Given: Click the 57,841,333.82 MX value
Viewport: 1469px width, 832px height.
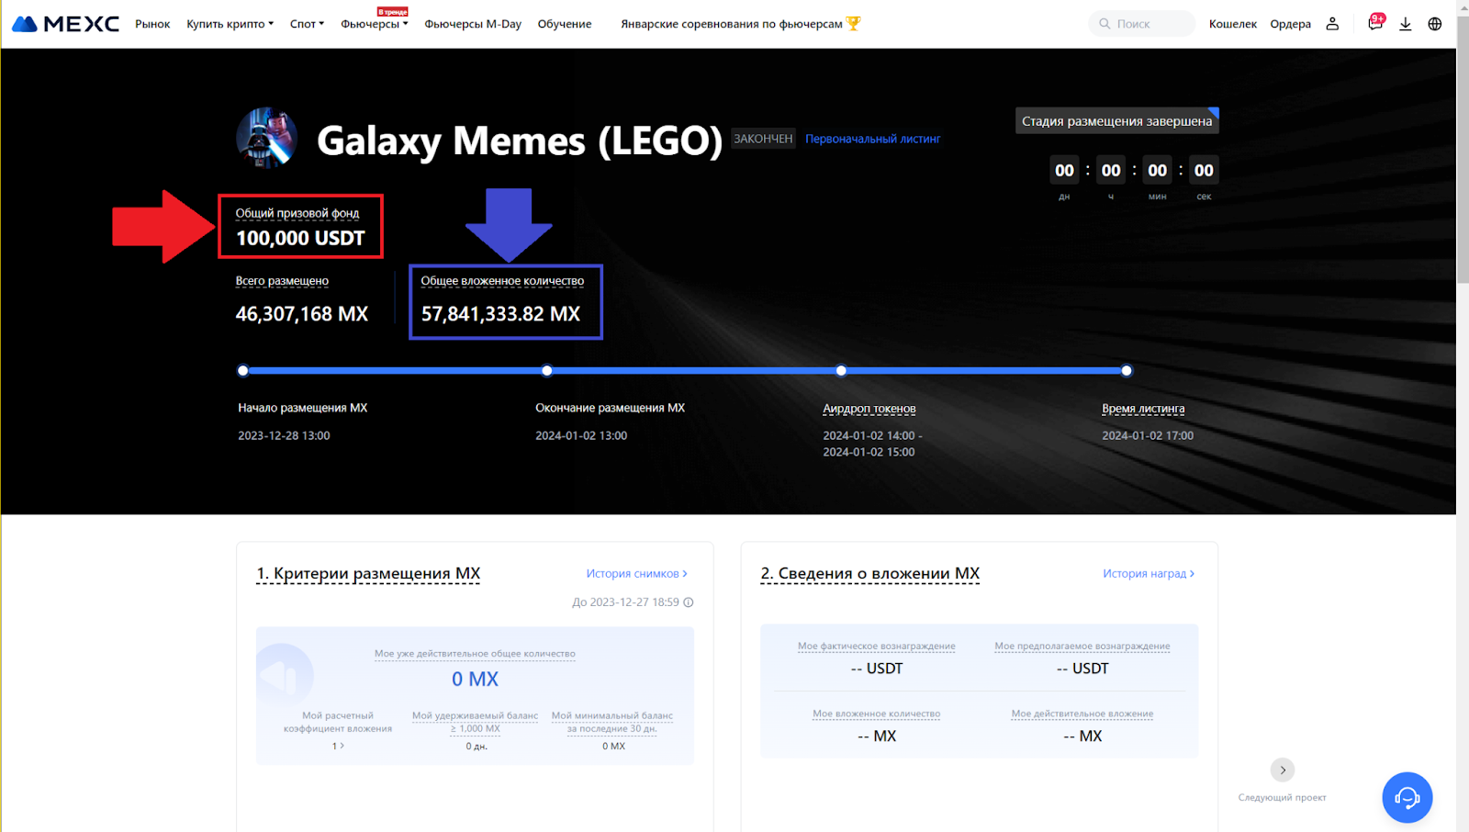Looking at the screenshot, I should coord(500,314).
